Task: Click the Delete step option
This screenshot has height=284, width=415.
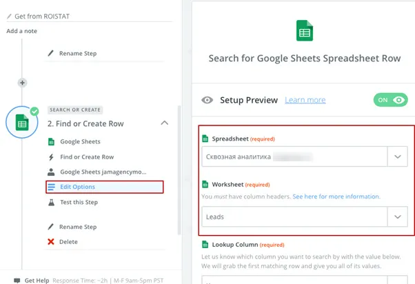Action: click(68, 242)
